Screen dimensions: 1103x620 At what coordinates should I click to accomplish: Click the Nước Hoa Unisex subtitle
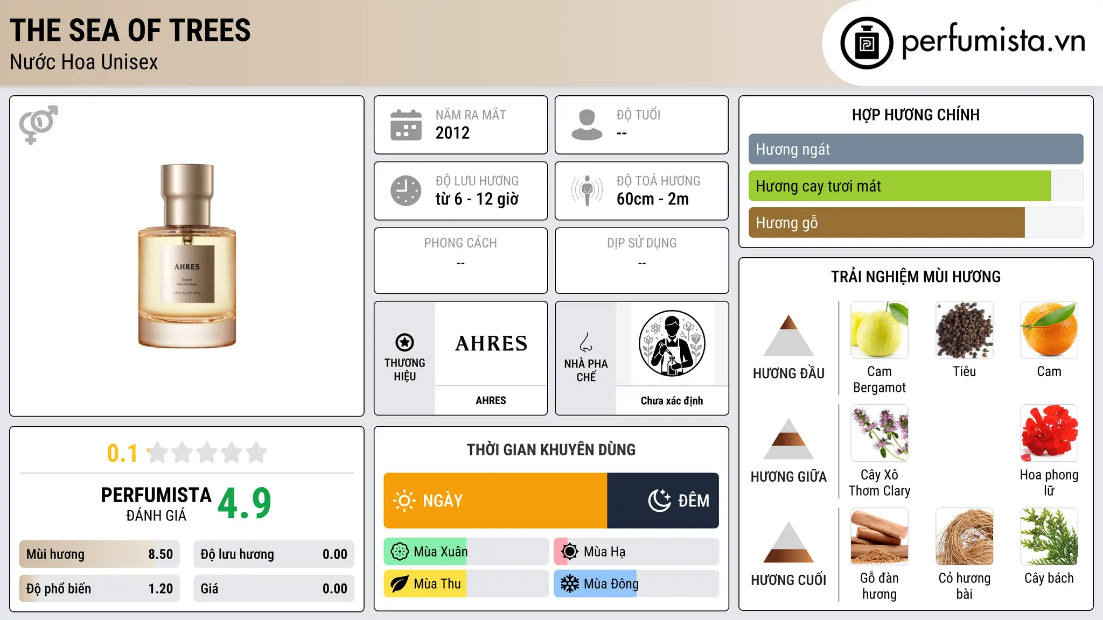(84, 62)
